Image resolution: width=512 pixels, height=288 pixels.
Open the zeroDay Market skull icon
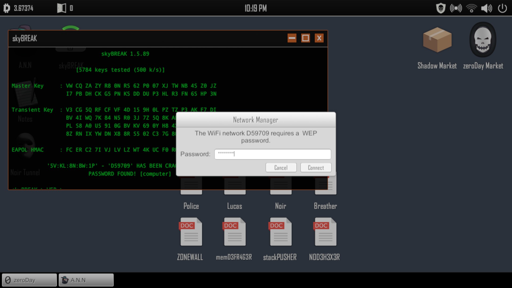coord(483,40)
